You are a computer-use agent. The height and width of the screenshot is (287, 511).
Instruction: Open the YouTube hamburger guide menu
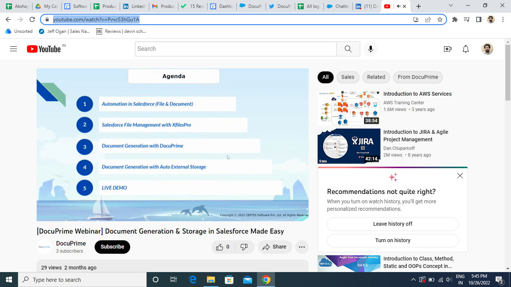13,49
